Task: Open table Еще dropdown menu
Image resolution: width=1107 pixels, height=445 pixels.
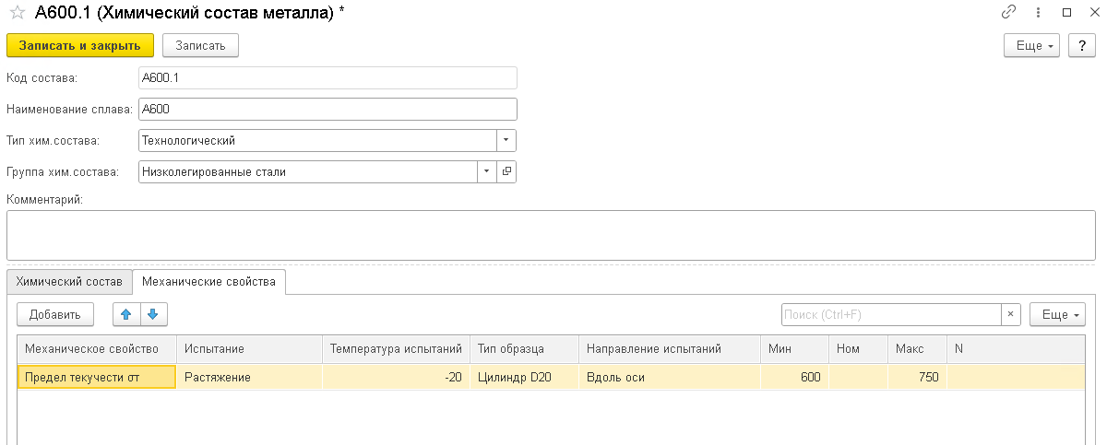Action: pos(1057,314)
